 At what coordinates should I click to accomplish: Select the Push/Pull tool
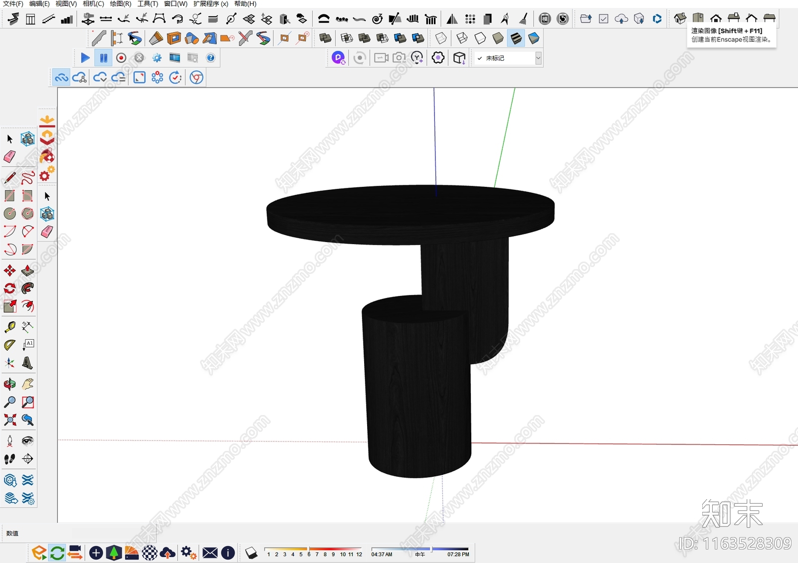tap(27, 271)
